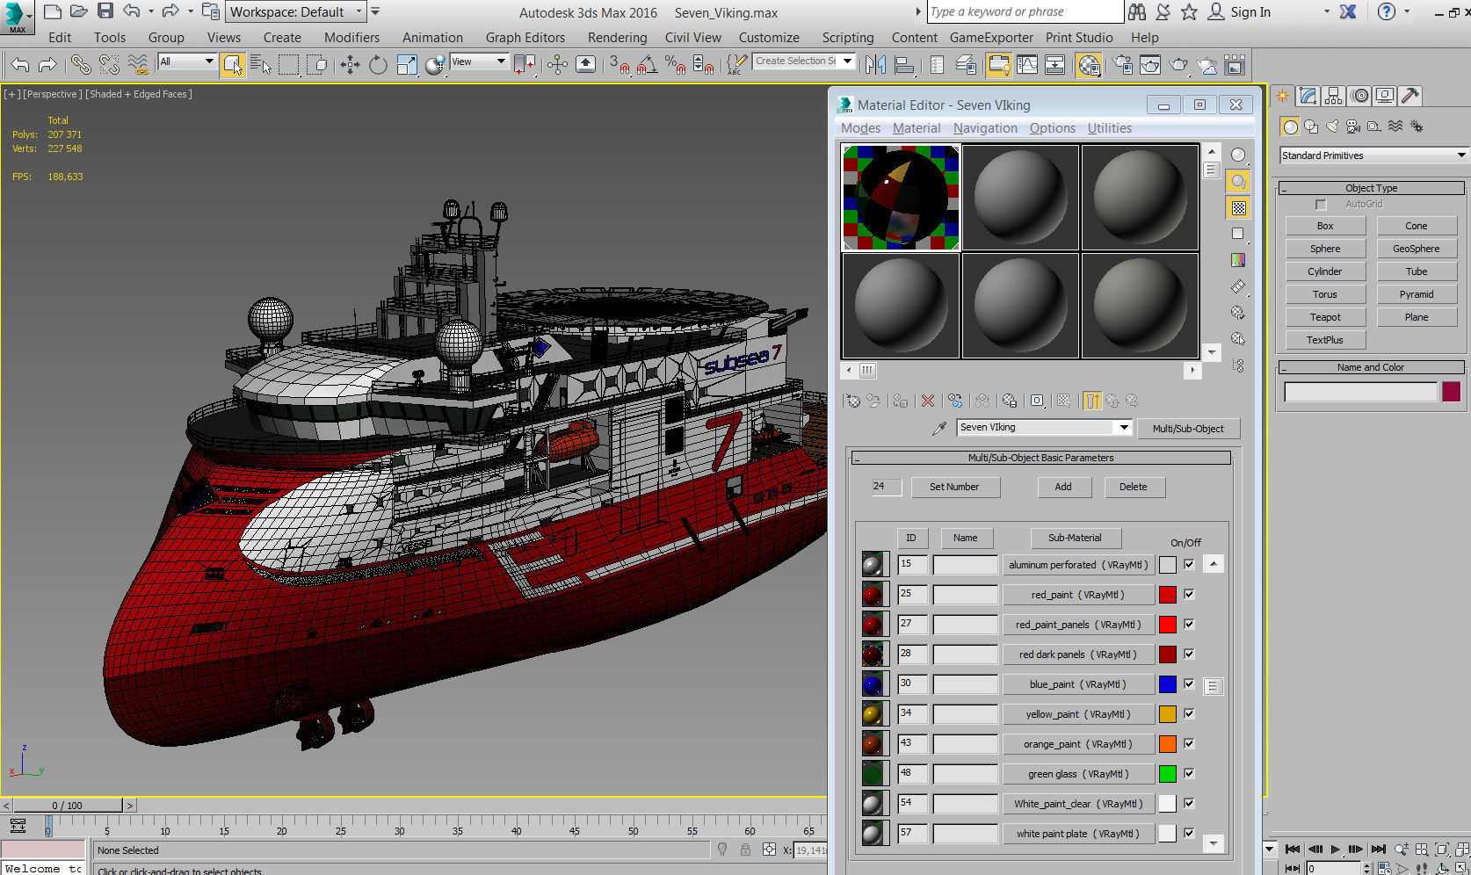Open the Standard Primitives dropdown
Screen dimensions: 1471x875
click(x=1373, y=155)
